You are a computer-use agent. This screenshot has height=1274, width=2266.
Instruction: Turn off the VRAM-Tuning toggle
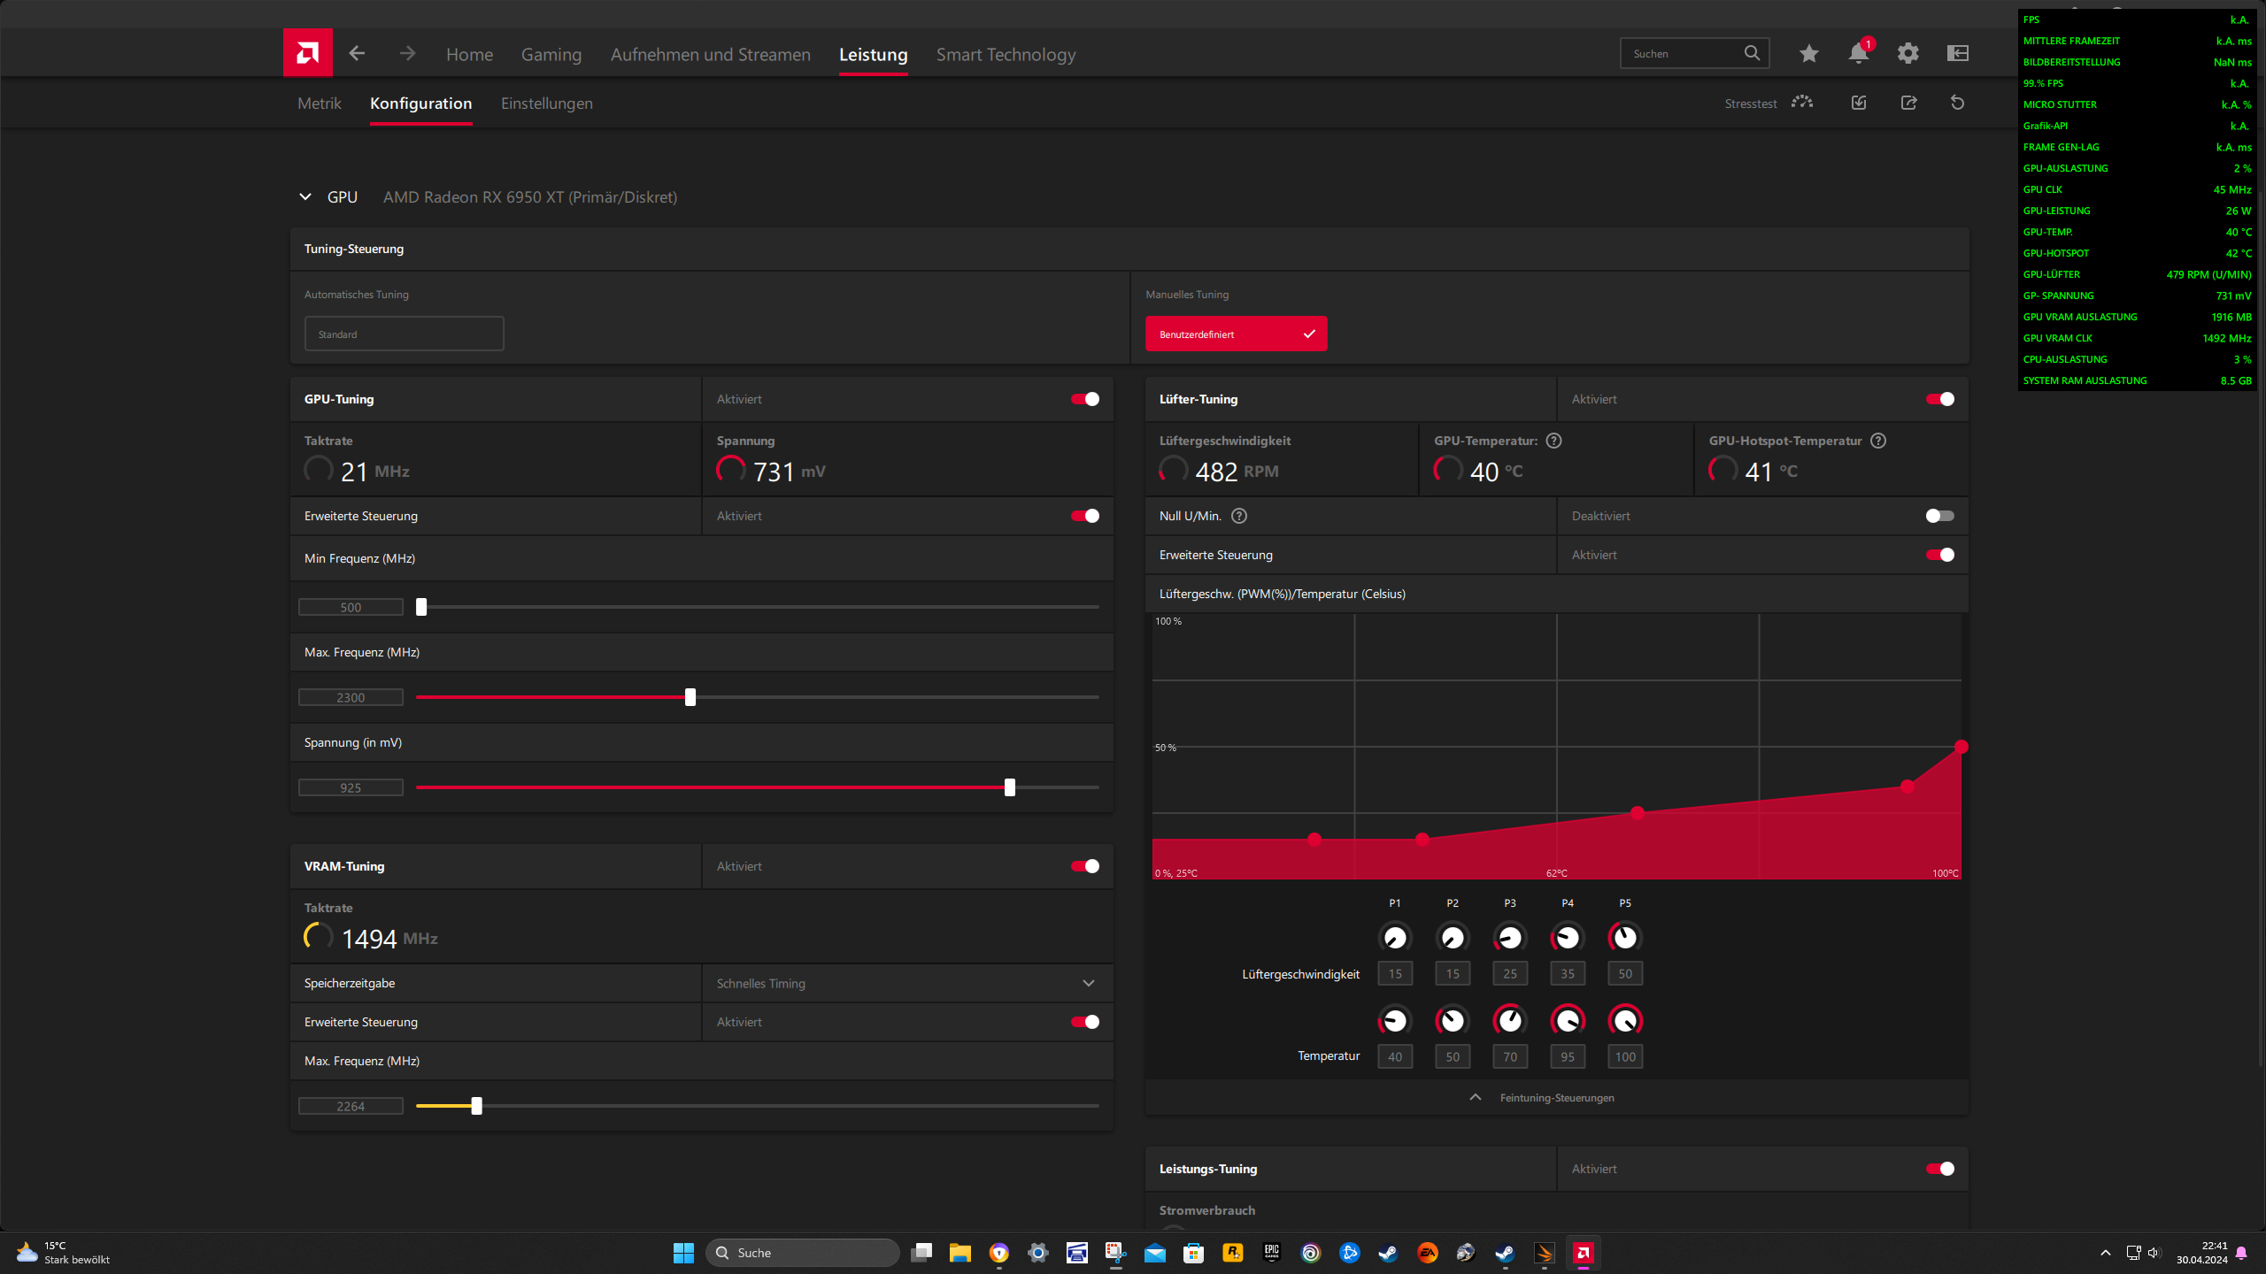click(1084, 866)
